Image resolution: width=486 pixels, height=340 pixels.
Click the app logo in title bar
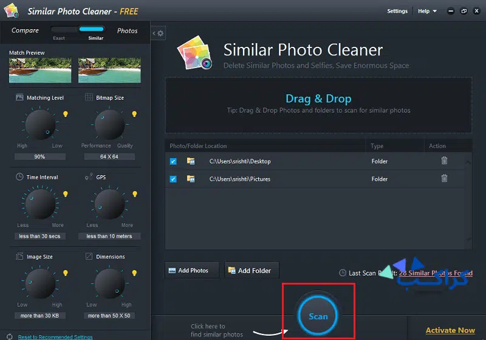[12, 10]
